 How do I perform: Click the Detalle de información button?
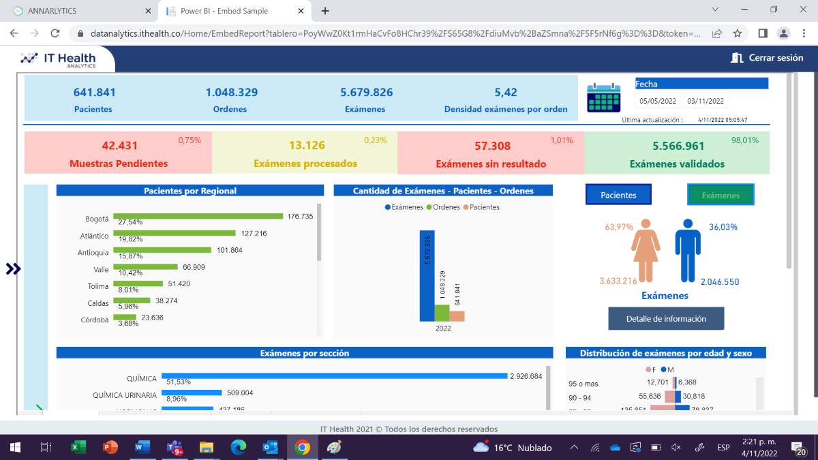(x=666, y=318)
